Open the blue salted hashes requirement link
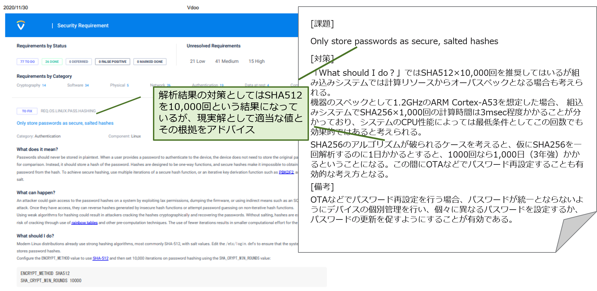The width and height of the screenshot is (597, 291). (x=65, y=123)
